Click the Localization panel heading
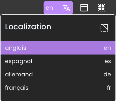 click(28, 27)
